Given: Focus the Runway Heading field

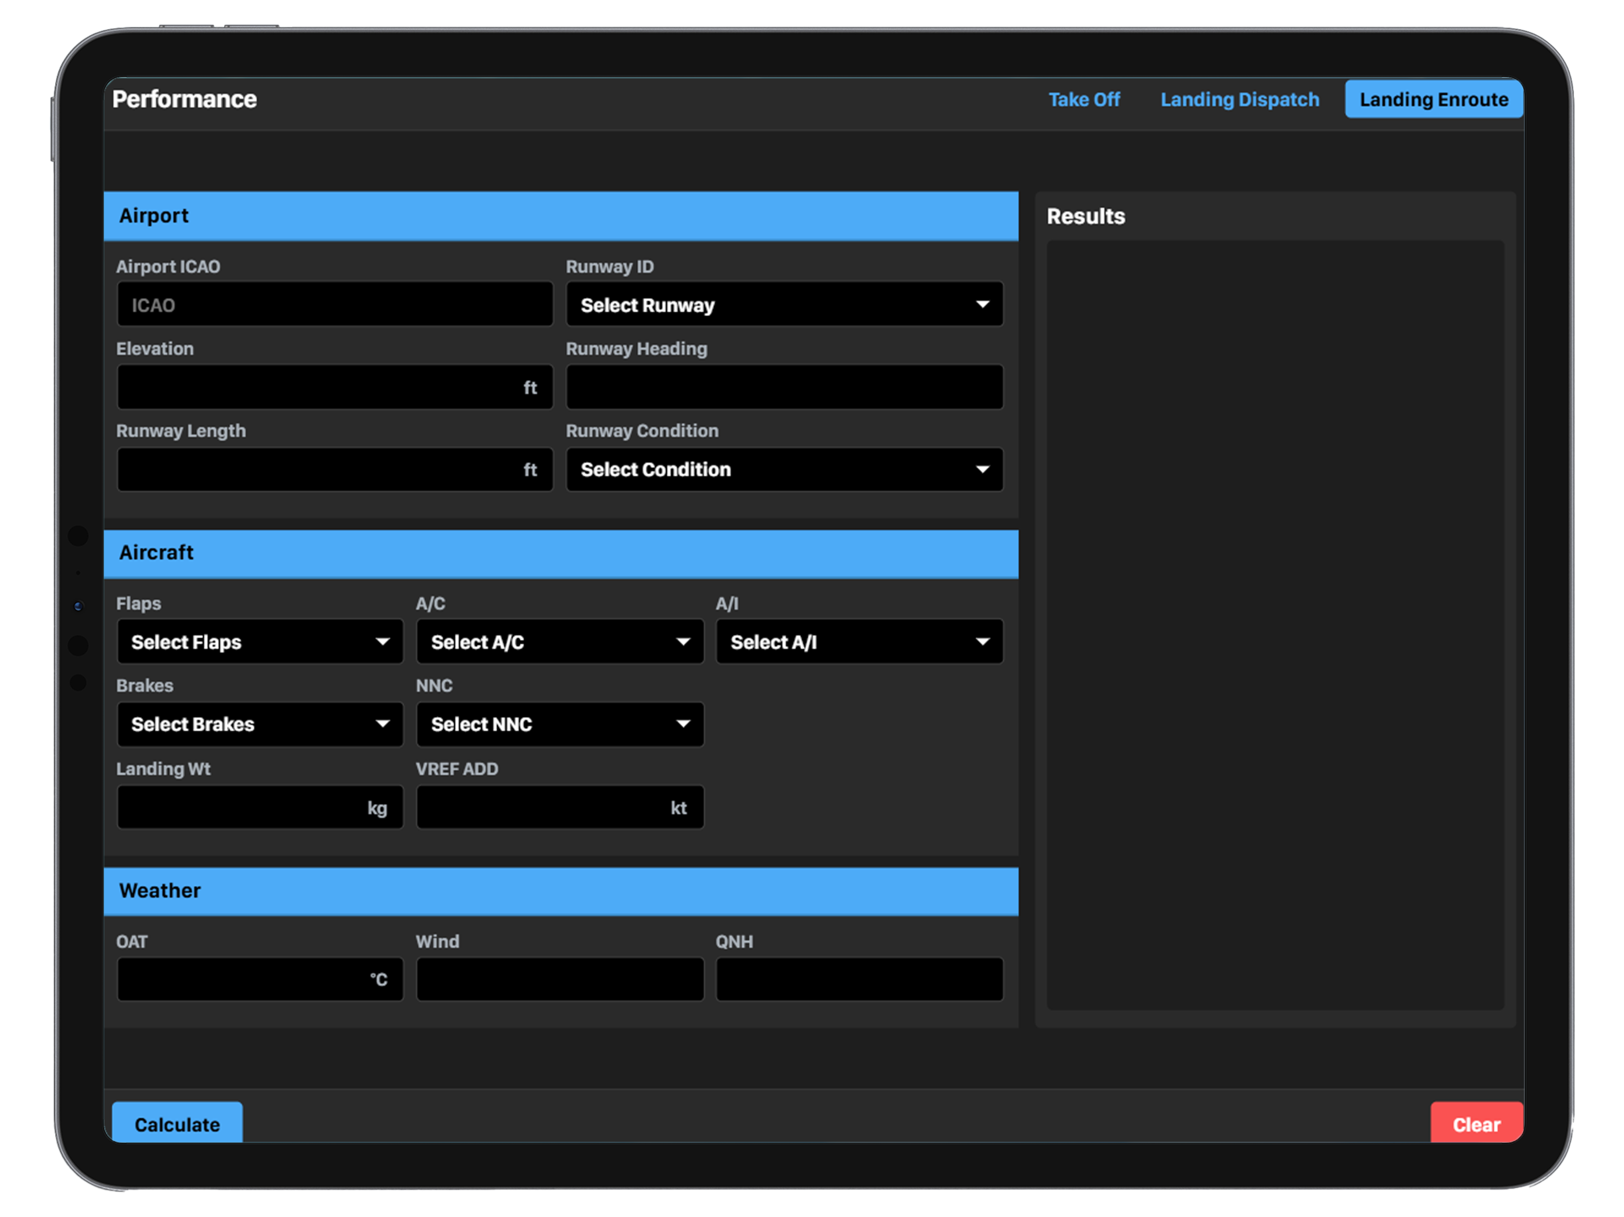Looking at the screenshot, I should (784, 387).
